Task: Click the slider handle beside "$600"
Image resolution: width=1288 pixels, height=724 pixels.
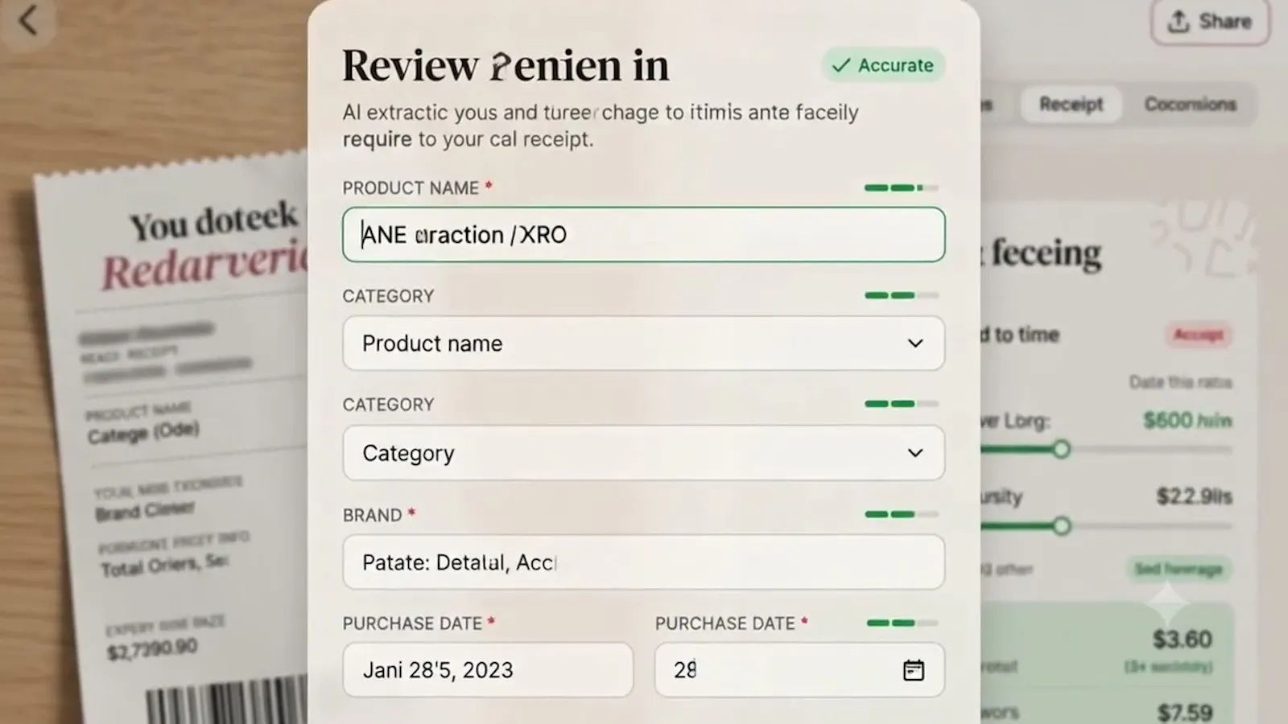Action: click(x=1062, y=449)
